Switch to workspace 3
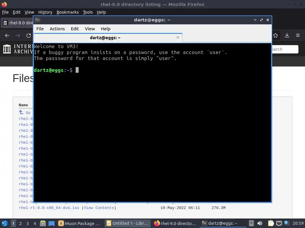The width and height of the screenshot is (305, 228). click(x=28, y=224)
